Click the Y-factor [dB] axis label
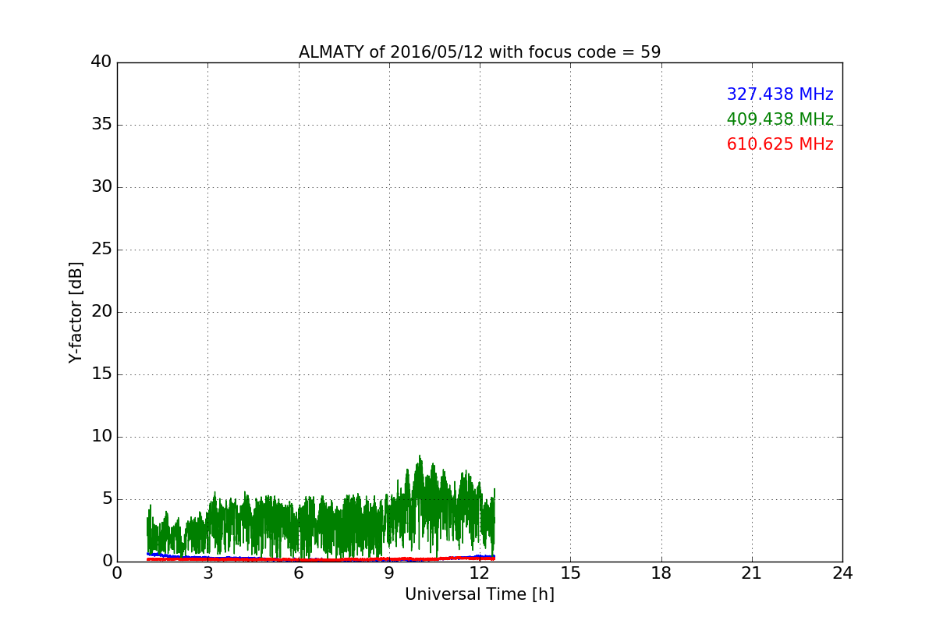The image size is (936, 624). 76,312
